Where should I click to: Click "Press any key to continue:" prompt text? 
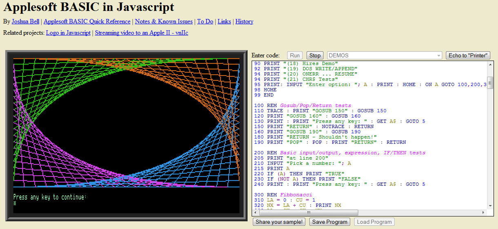coord(50,197)
